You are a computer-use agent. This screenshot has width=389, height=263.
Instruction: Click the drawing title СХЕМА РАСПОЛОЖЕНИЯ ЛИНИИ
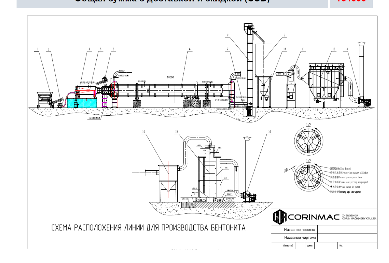click(148, 228)
